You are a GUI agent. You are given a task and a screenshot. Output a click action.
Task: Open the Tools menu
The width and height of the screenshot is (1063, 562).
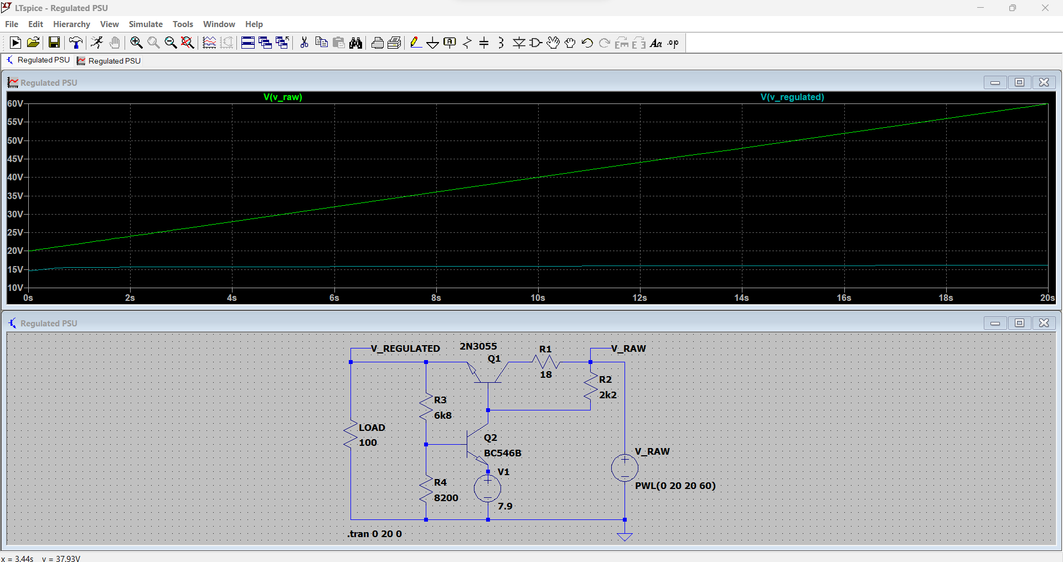(x=183, y=24)
